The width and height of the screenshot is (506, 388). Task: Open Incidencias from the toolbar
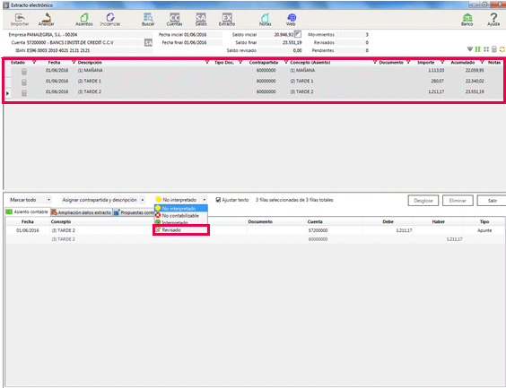point(110,20)
